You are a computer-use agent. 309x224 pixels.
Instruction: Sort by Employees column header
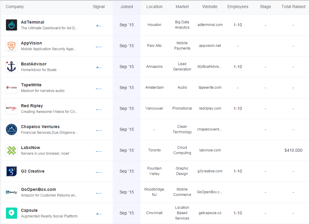click(x=238, y=7)
